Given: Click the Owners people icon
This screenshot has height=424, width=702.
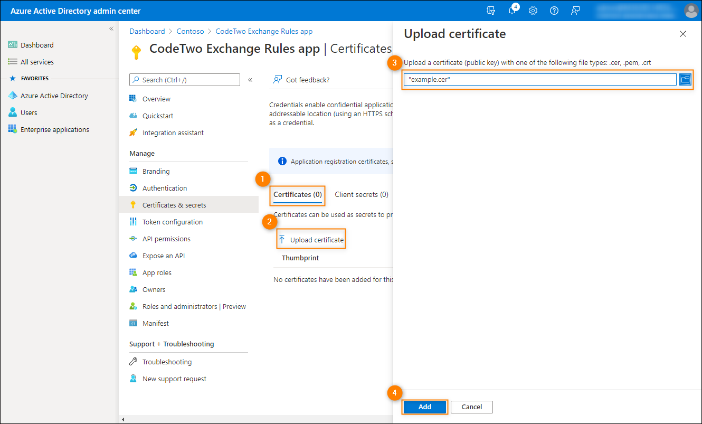Looking at the screenshot, I should (x=133, y=289).
